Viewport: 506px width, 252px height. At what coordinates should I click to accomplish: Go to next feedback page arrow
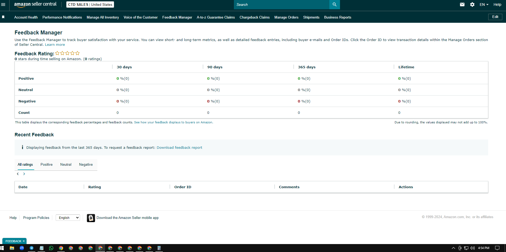(24, 174)
